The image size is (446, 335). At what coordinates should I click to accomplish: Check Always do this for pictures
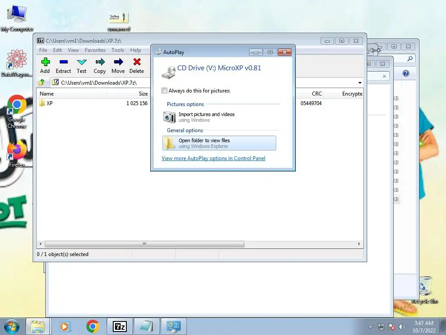pyautogui.click(x=164, y=91)
